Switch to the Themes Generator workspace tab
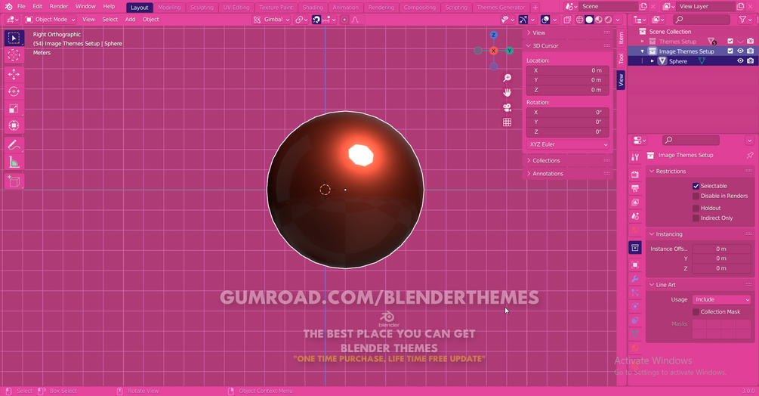This screenshot has width=759, height=396. click(x=501, y=8)
